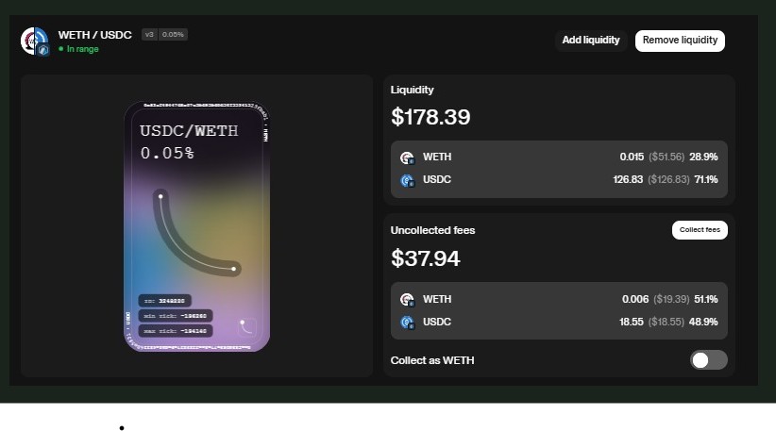776x431 pixels.
Task: Enable the Collect as WETH switch
Action: (708, 360)
